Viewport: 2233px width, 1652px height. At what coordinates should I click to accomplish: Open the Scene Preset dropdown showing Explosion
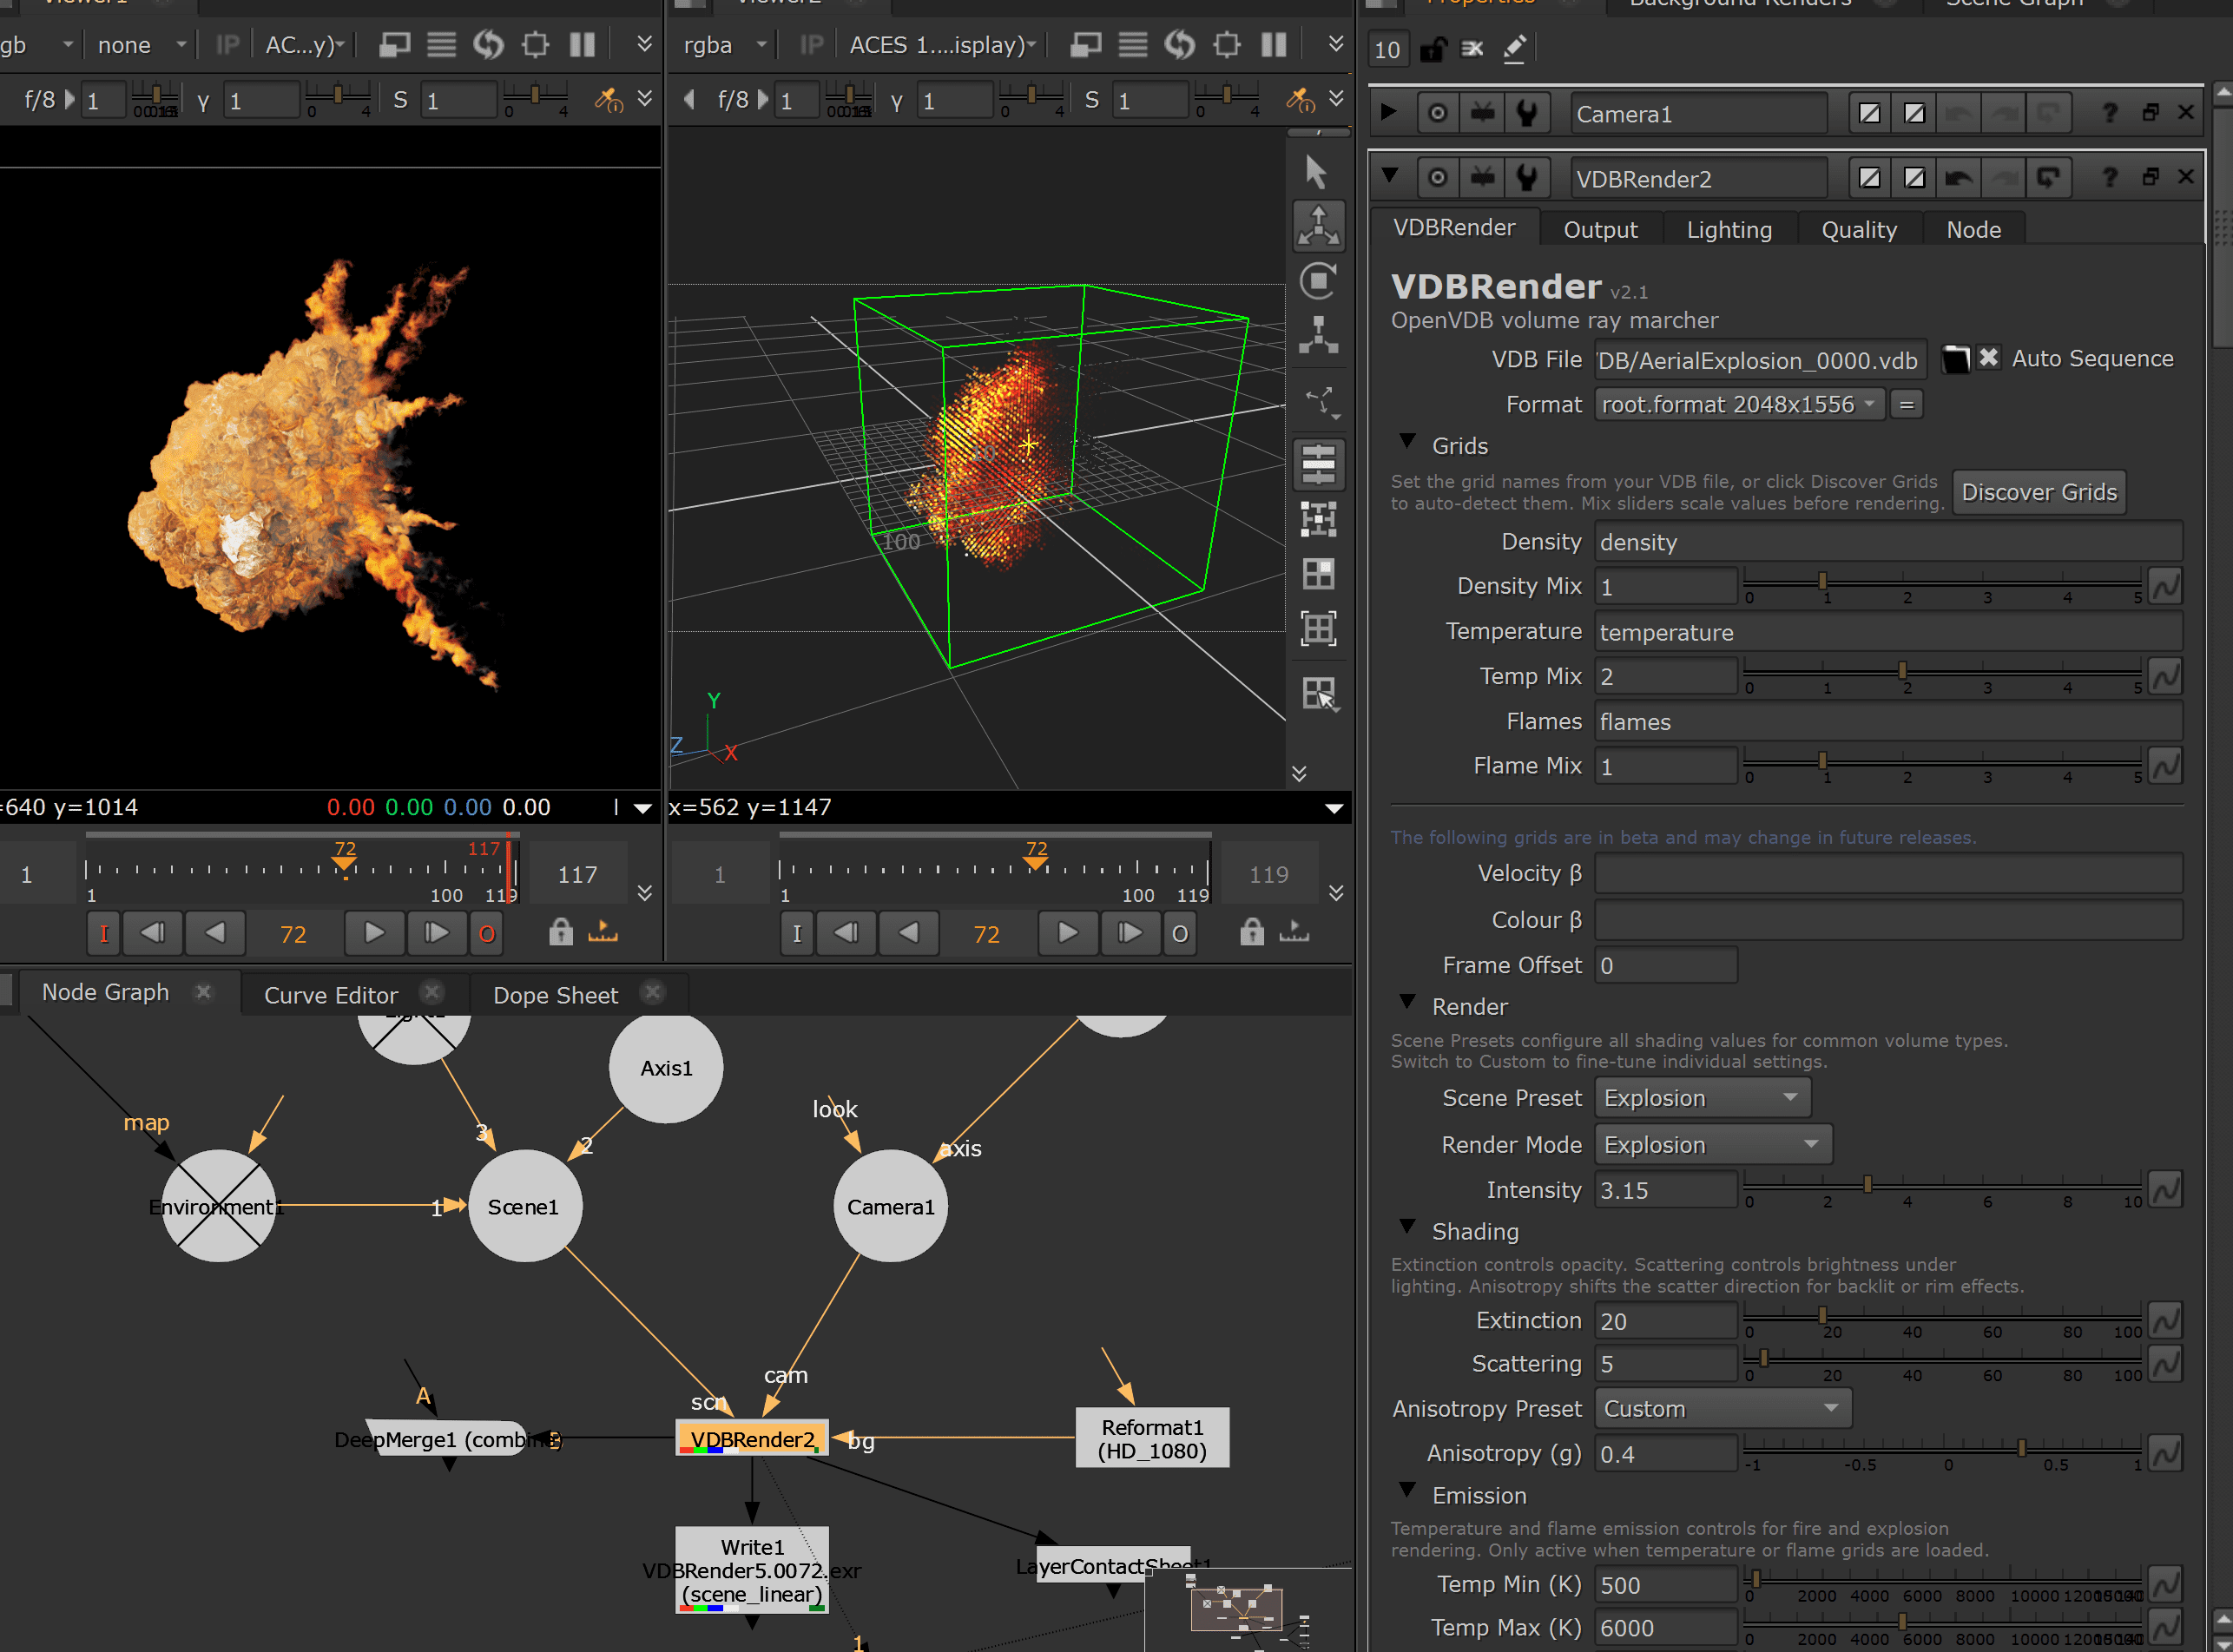[1702, 1097]
